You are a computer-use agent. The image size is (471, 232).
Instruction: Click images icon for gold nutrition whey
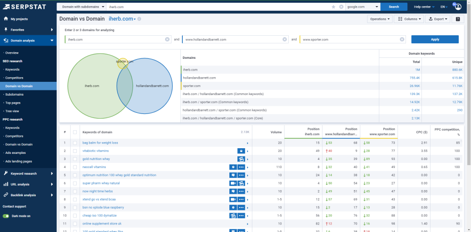point(241,159)
